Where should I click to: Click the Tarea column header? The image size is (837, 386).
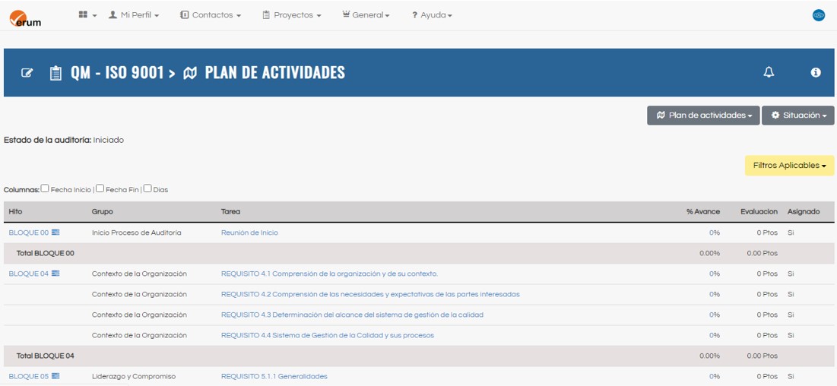(x=230, y=211)
